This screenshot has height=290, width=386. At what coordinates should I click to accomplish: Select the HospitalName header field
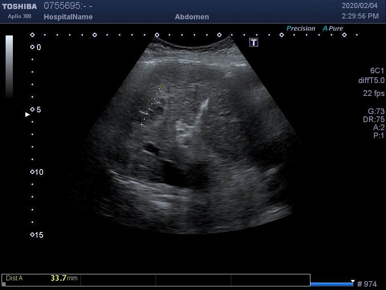pyautogui.click(x=68, y=17)
